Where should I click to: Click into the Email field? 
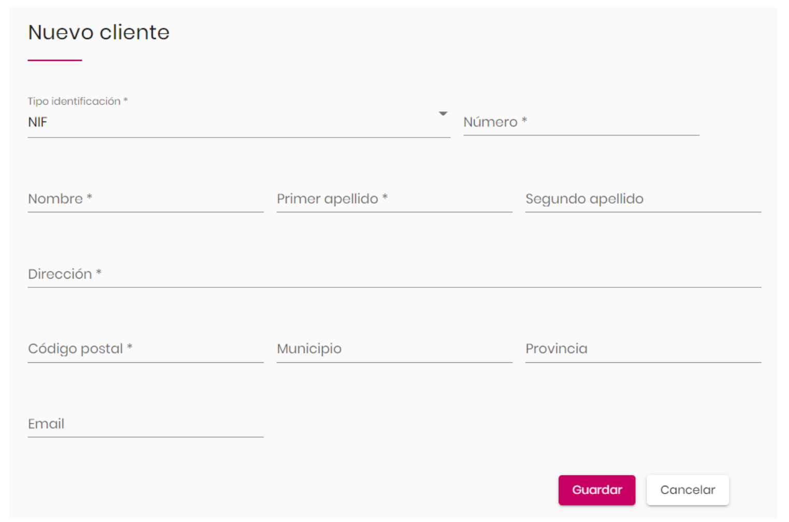pos(145,424)
